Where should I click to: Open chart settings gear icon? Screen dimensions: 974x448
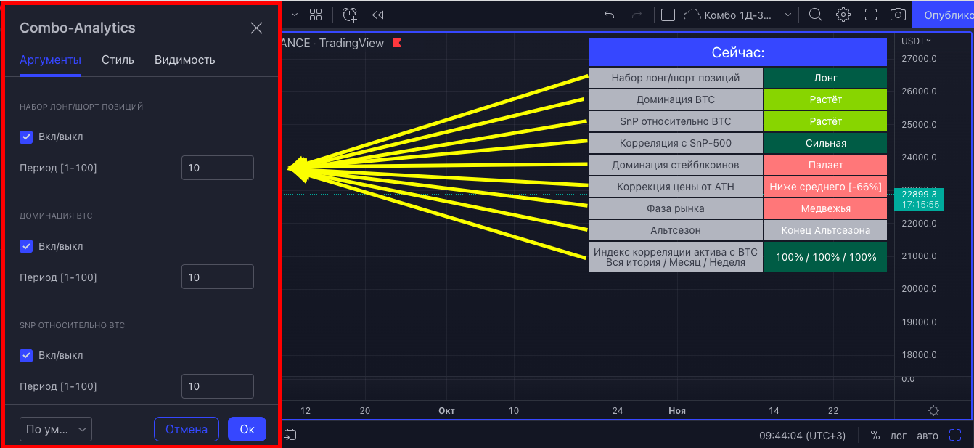843,15
